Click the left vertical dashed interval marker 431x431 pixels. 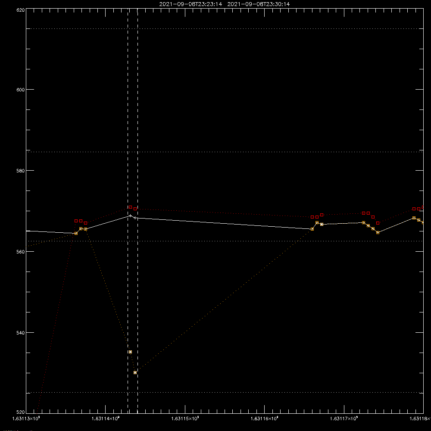coord(128,210)
